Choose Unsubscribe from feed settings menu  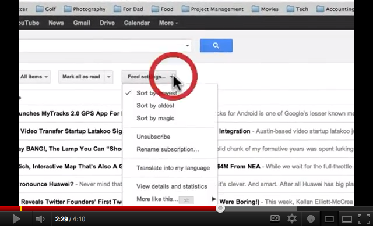[170, 137]
